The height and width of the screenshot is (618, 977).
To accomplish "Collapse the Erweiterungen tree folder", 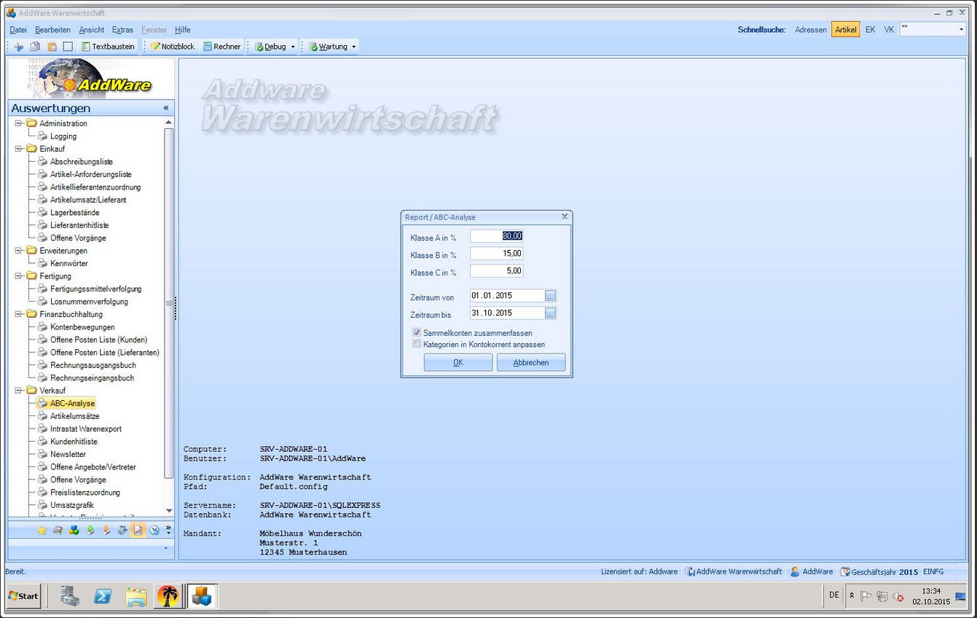I will coord(19,251).
